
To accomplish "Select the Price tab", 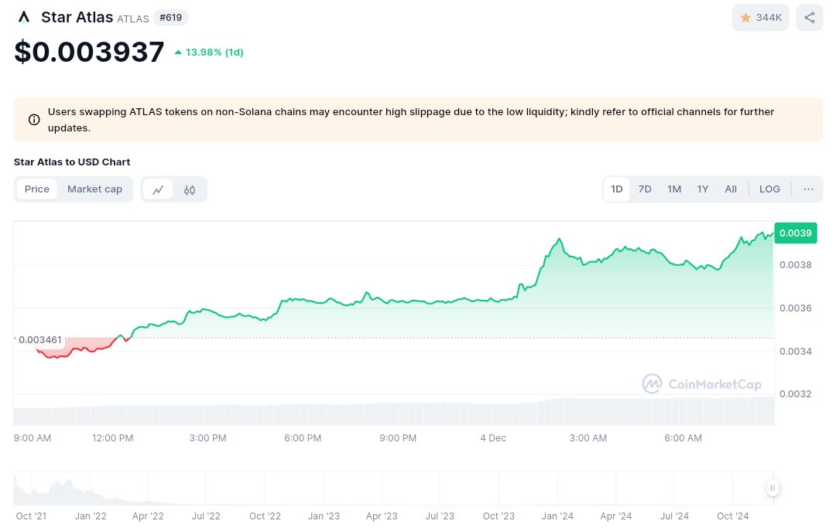I will tap(37, 189).
